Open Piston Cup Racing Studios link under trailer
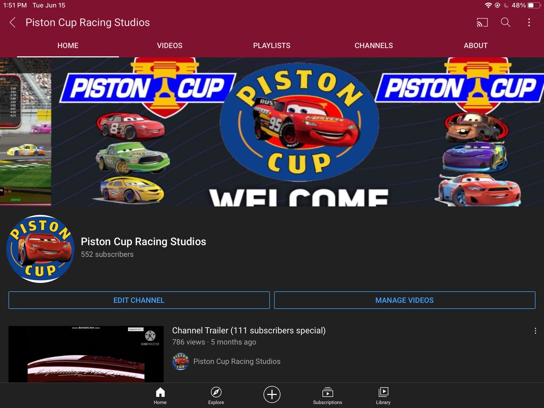 [237, 361]
